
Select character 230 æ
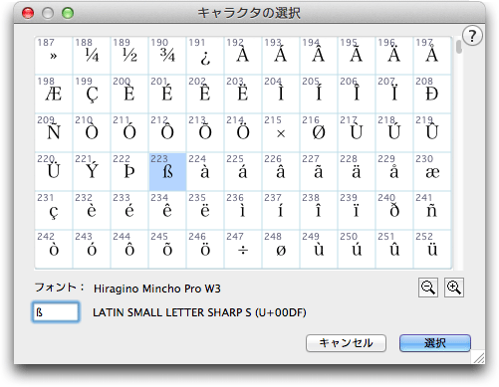[x=432, y=172]
